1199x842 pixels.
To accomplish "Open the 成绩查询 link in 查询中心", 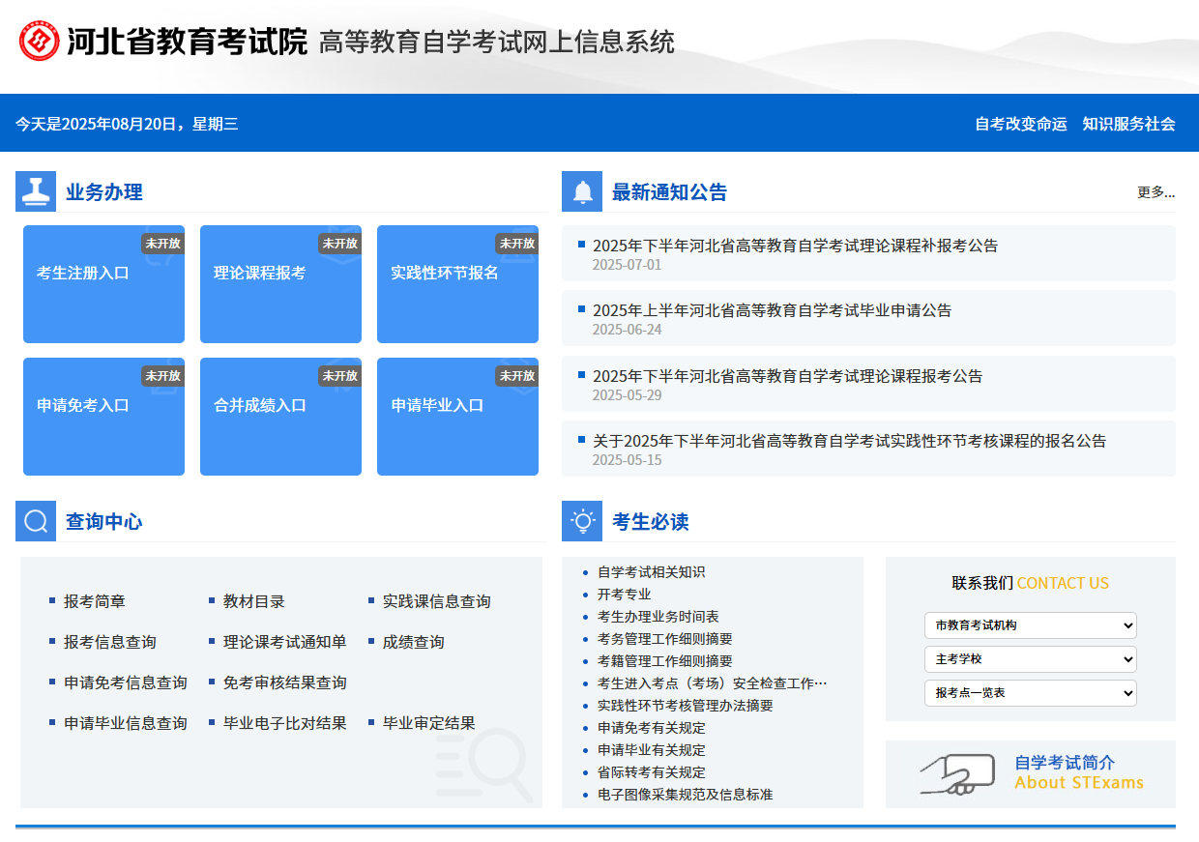I will click(414, 642).
